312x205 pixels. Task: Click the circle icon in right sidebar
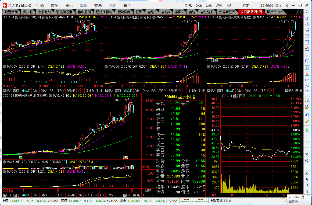(307, 92)
